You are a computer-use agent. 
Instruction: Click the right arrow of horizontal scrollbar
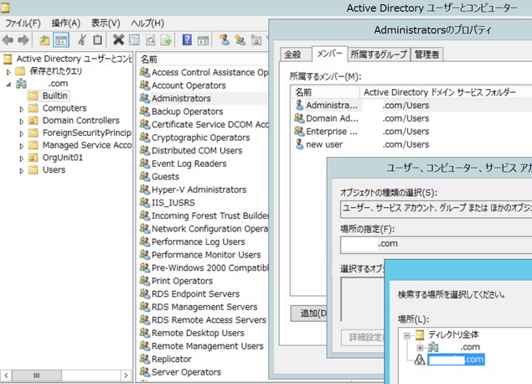click(x=126, y=375)
